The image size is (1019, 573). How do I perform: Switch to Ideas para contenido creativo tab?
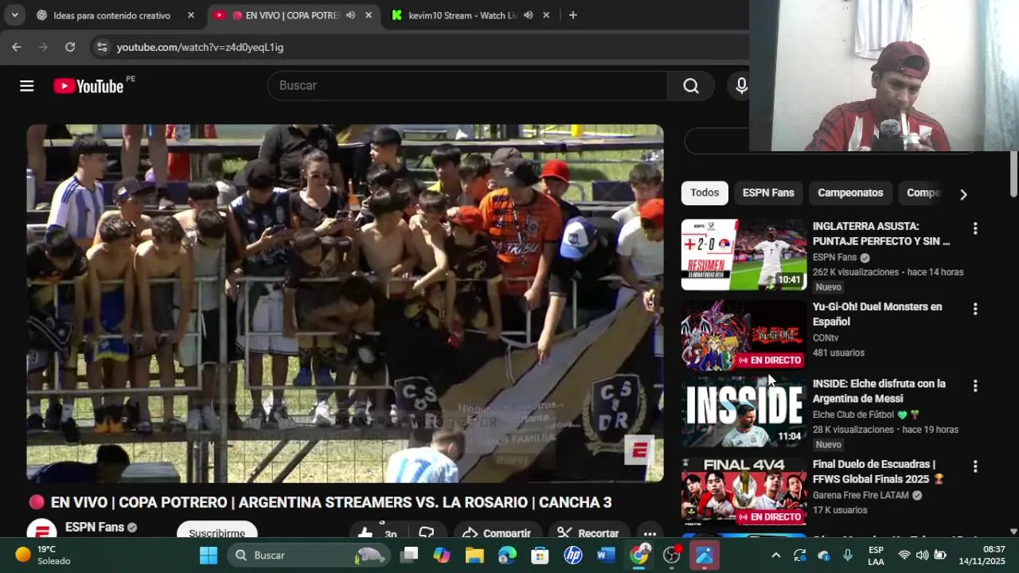pyautogui.click(x=111, y=15)
